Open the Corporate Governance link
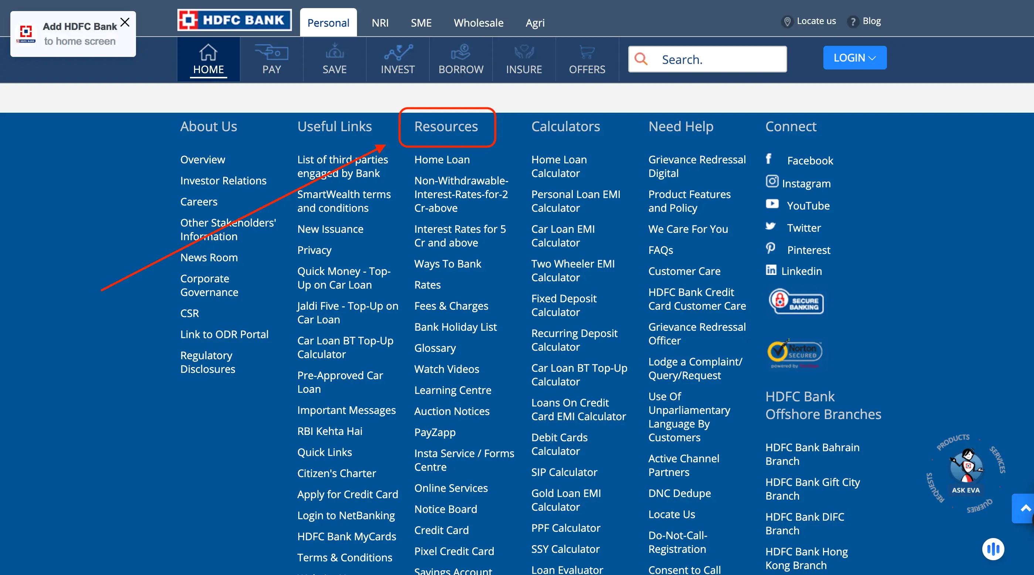1034x575 pixels. (209, 285)
